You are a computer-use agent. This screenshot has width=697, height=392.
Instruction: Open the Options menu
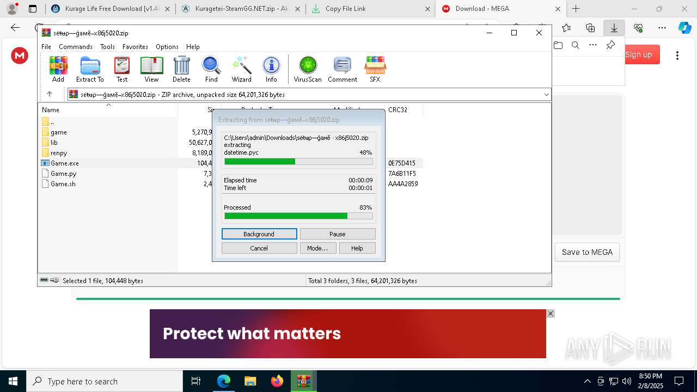167,47
